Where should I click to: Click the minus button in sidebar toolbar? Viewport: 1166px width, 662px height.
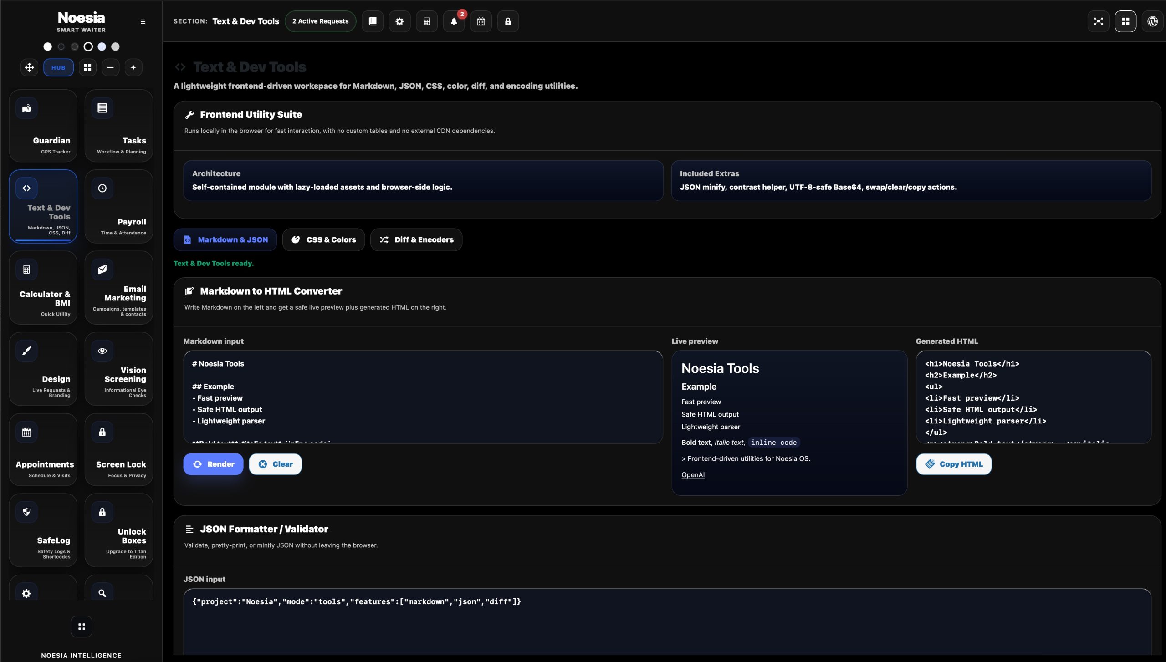point(110,67)
